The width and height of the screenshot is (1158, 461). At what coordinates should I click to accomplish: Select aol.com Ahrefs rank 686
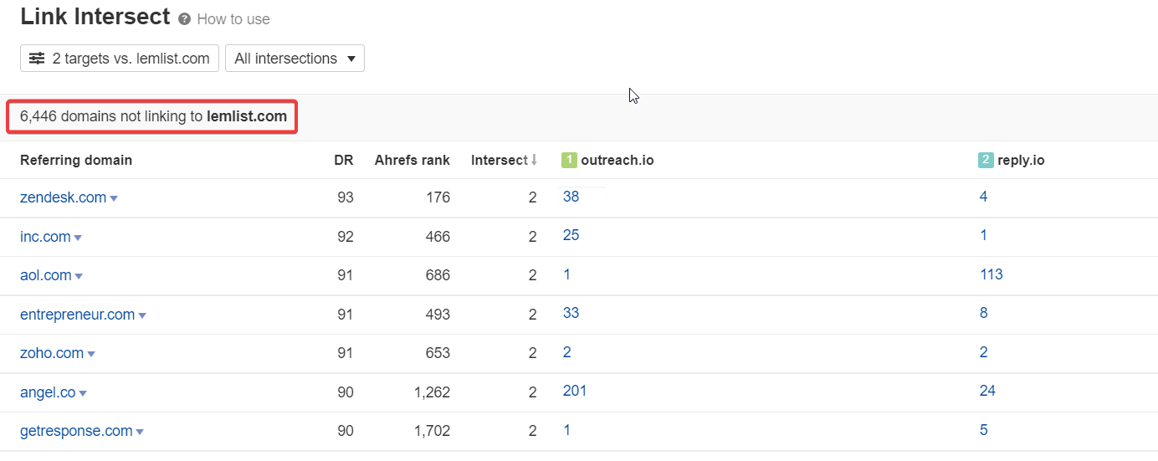pos(438,275)
